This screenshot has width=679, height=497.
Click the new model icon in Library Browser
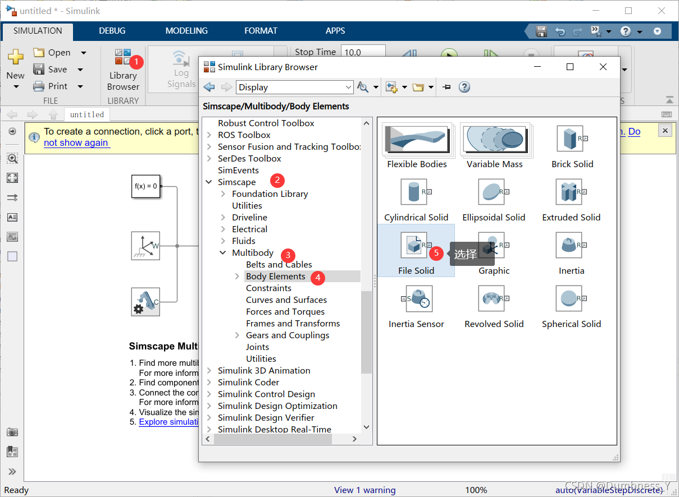tap(391, 87)
